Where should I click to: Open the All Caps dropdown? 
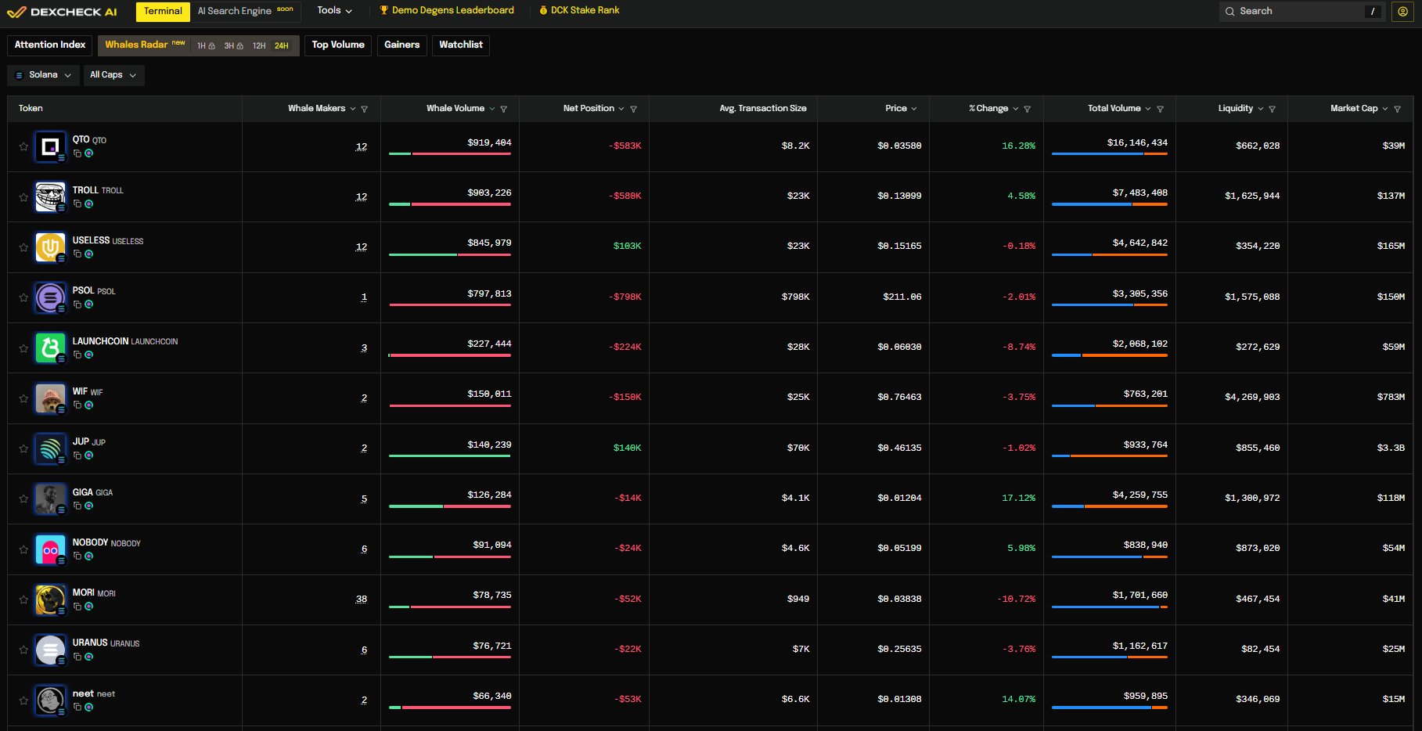click(113, 75)
